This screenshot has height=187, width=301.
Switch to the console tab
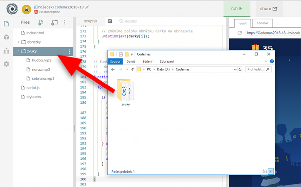point(262,23)
